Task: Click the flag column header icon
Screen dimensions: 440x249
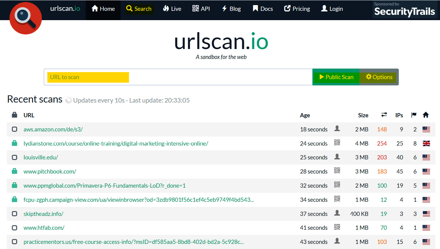Action: tap(414, 115)
